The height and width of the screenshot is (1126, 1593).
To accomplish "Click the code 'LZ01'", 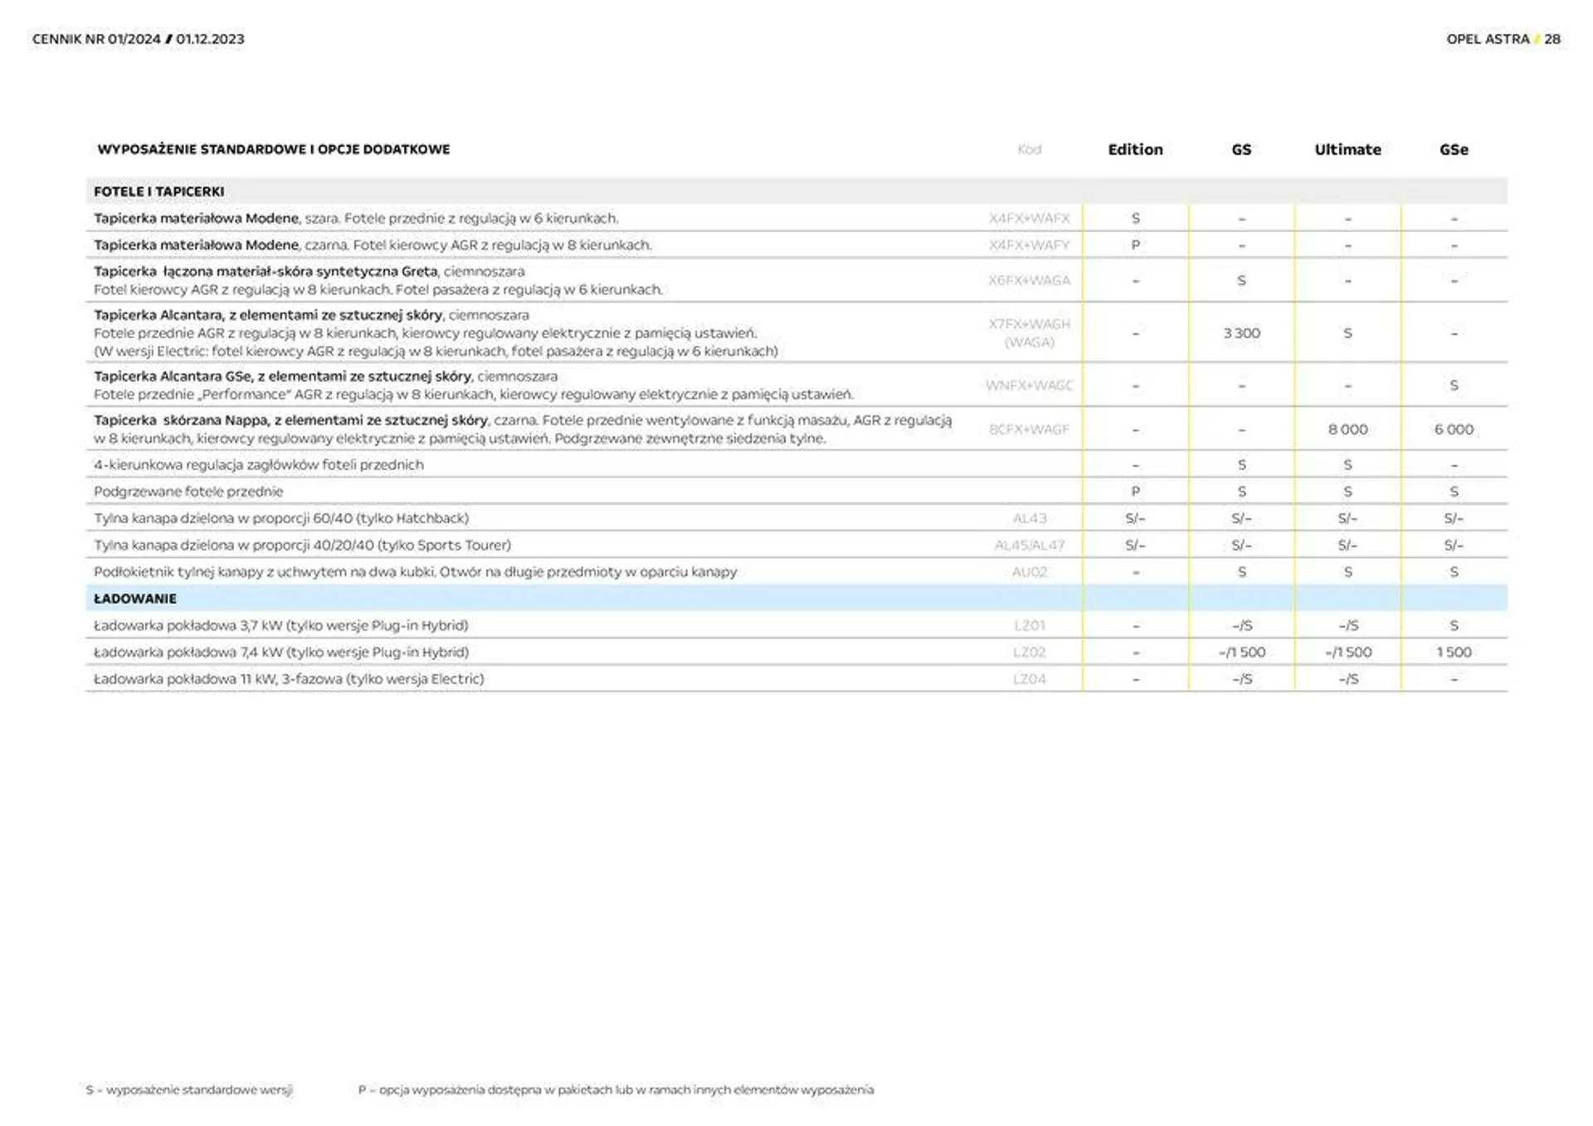I will [x=1029, y=626].
